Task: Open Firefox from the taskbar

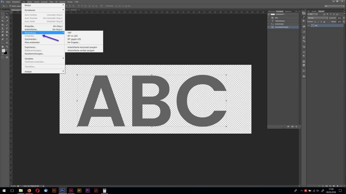Action: coord(29,191)
